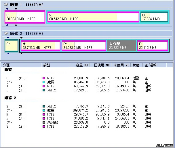Screen dimensions: 175x148
Task: Select the E: partition block on Disk 2
Action: point(153,46)
